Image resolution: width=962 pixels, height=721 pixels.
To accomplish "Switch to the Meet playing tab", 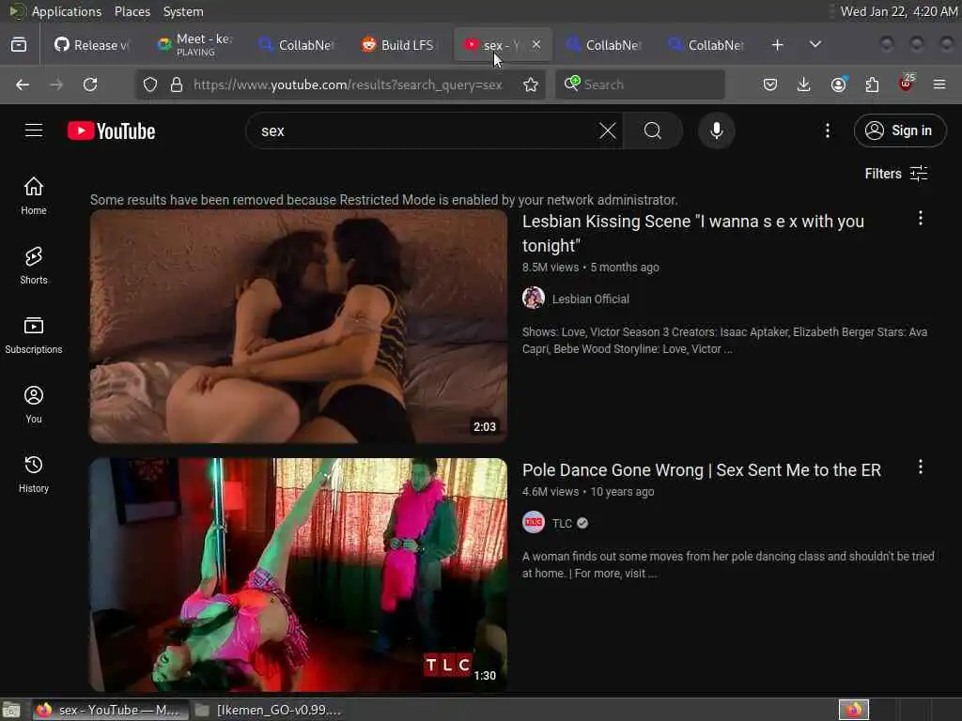I will pyautogui.click(x=195, y=45).
